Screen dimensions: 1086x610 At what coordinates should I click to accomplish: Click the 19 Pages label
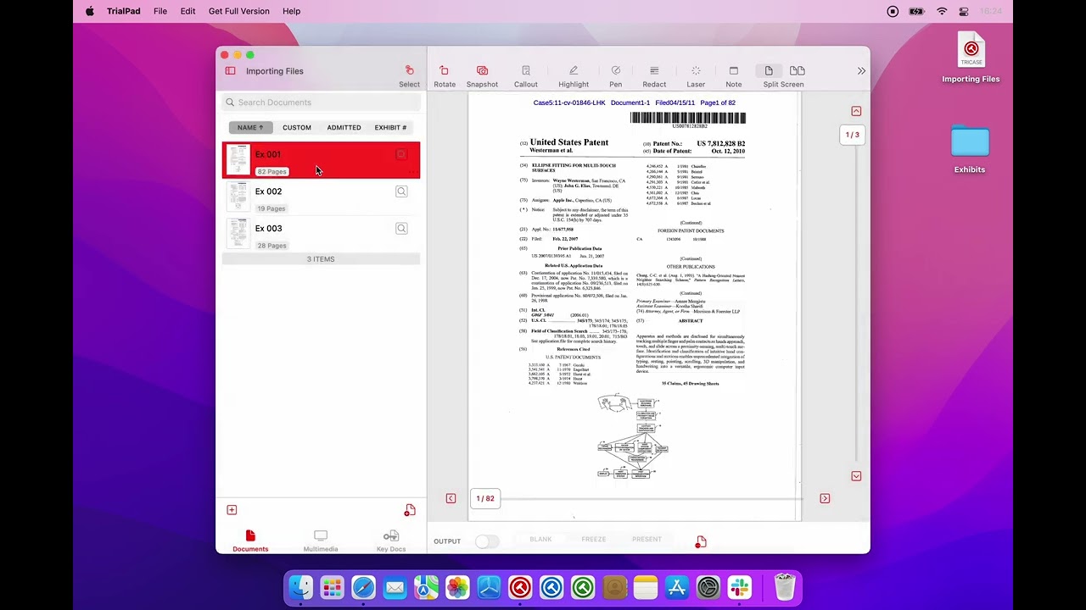coord(271,208)
